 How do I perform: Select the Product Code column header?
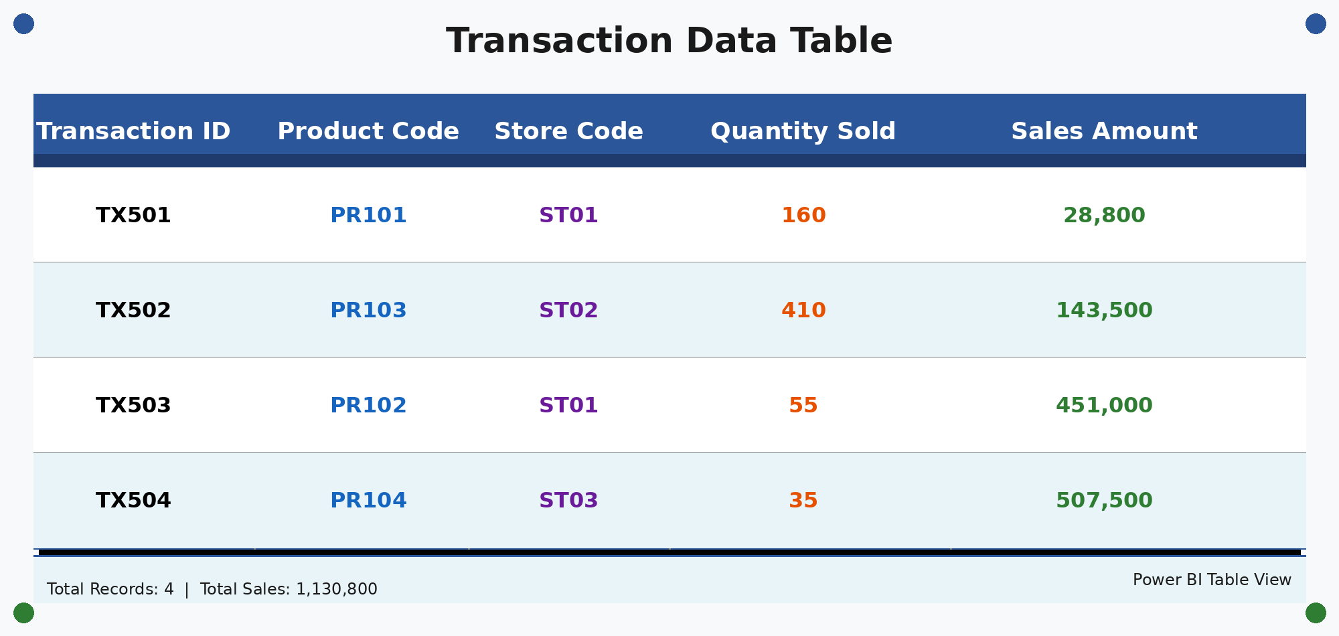tap(368, 131)
